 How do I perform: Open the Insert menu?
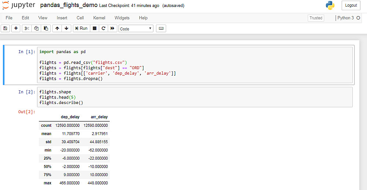pos(62,18)
